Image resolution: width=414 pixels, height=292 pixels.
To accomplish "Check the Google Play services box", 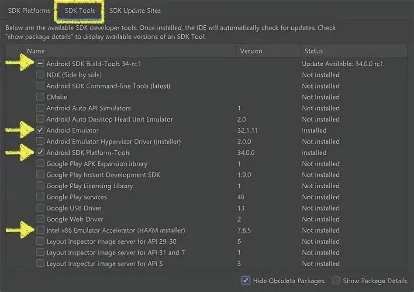I will click(40, 197).
